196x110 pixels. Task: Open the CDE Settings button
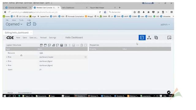click(53, 38)
